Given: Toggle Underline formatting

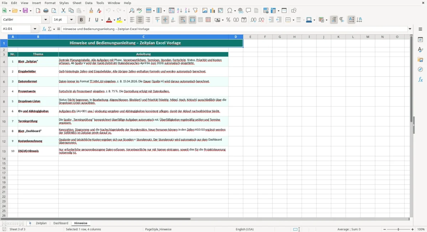Looking at the screenshot, I should tap(97, 20).
